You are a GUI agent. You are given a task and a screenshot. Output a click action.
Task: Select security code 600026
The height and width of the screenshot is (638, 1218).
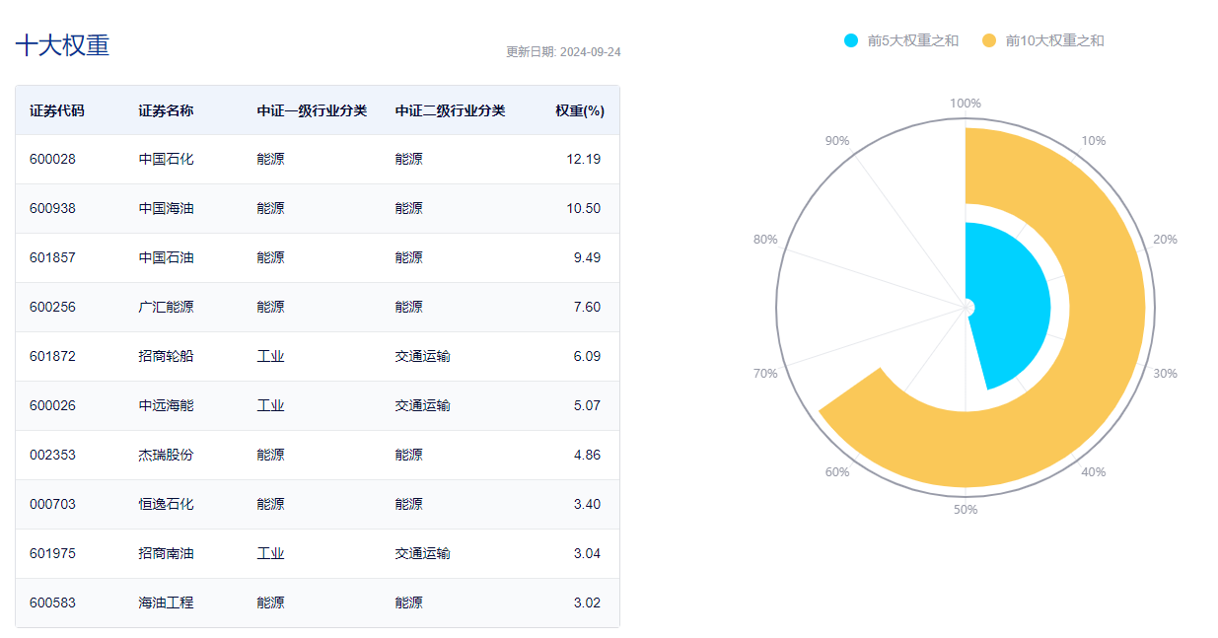tap(52, 405)
